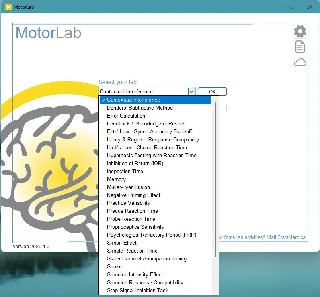Viewport: 320px width, 297px height.
Task: Open settings with the gear icon
Action: tap(300, 31)
